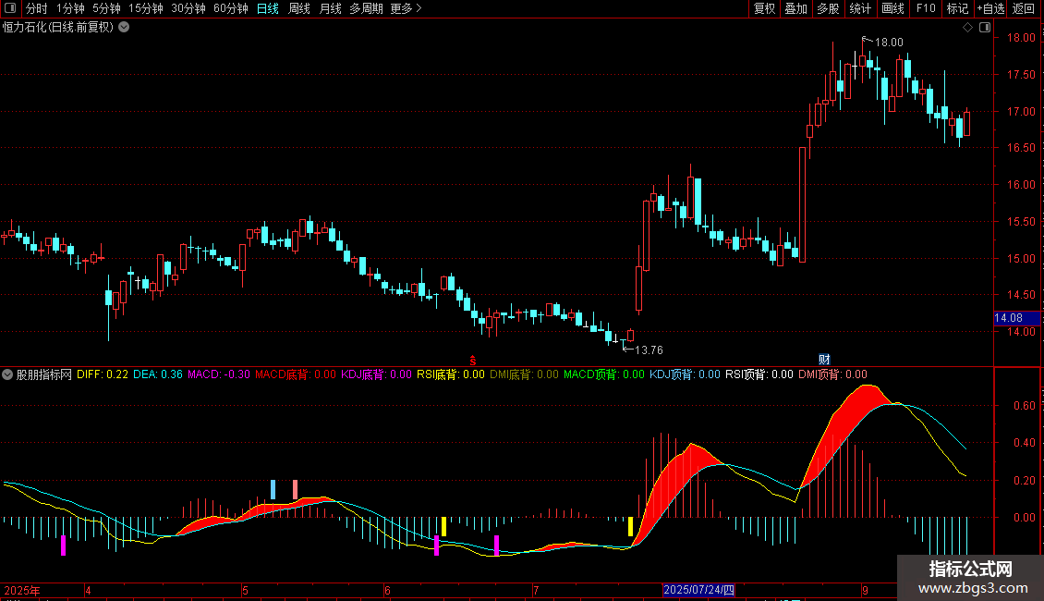Viewport: 1044px width, 601px height.
Task: Click the 18.00 high price label
Action: pos(889,42)
